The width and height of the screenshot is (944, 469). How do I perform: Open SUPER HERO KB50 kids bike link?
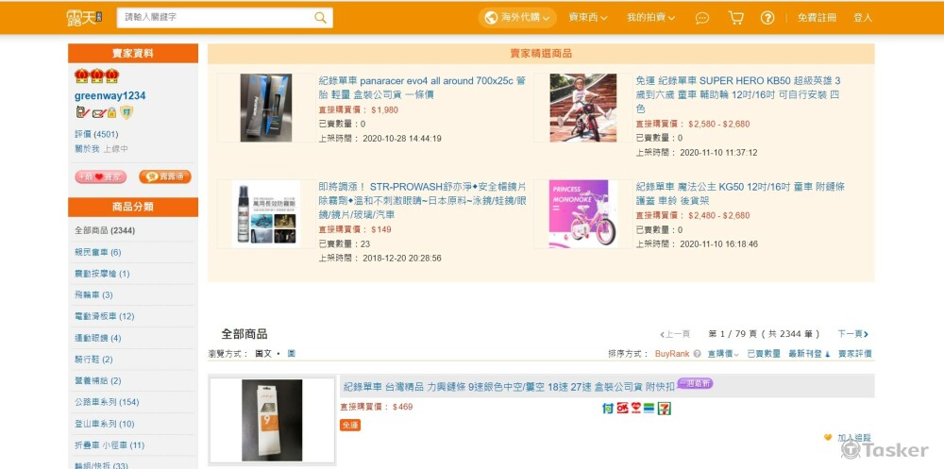pyautogui.click(x=738, y=94)
